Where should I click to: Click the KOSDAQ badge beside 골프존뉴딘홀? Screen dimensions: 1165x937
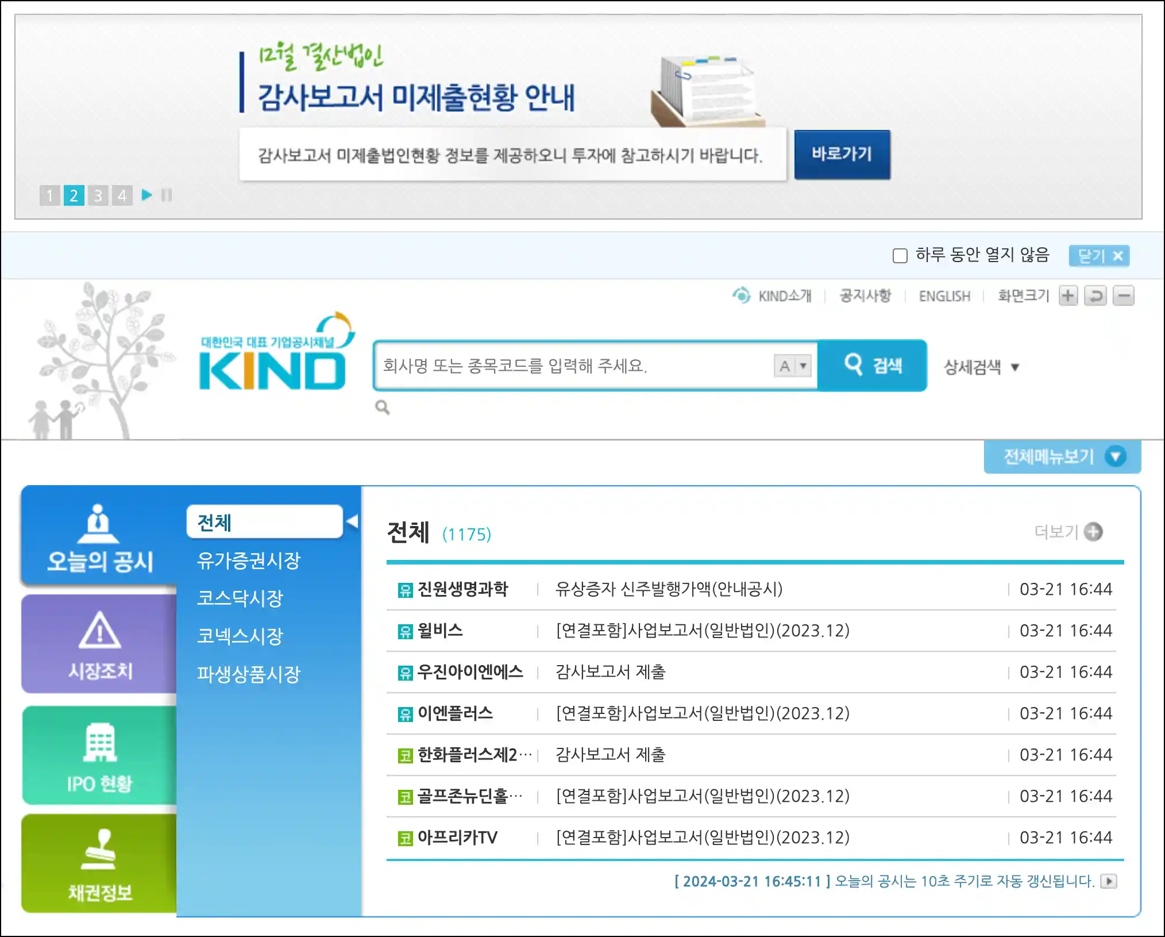(405, 797)
